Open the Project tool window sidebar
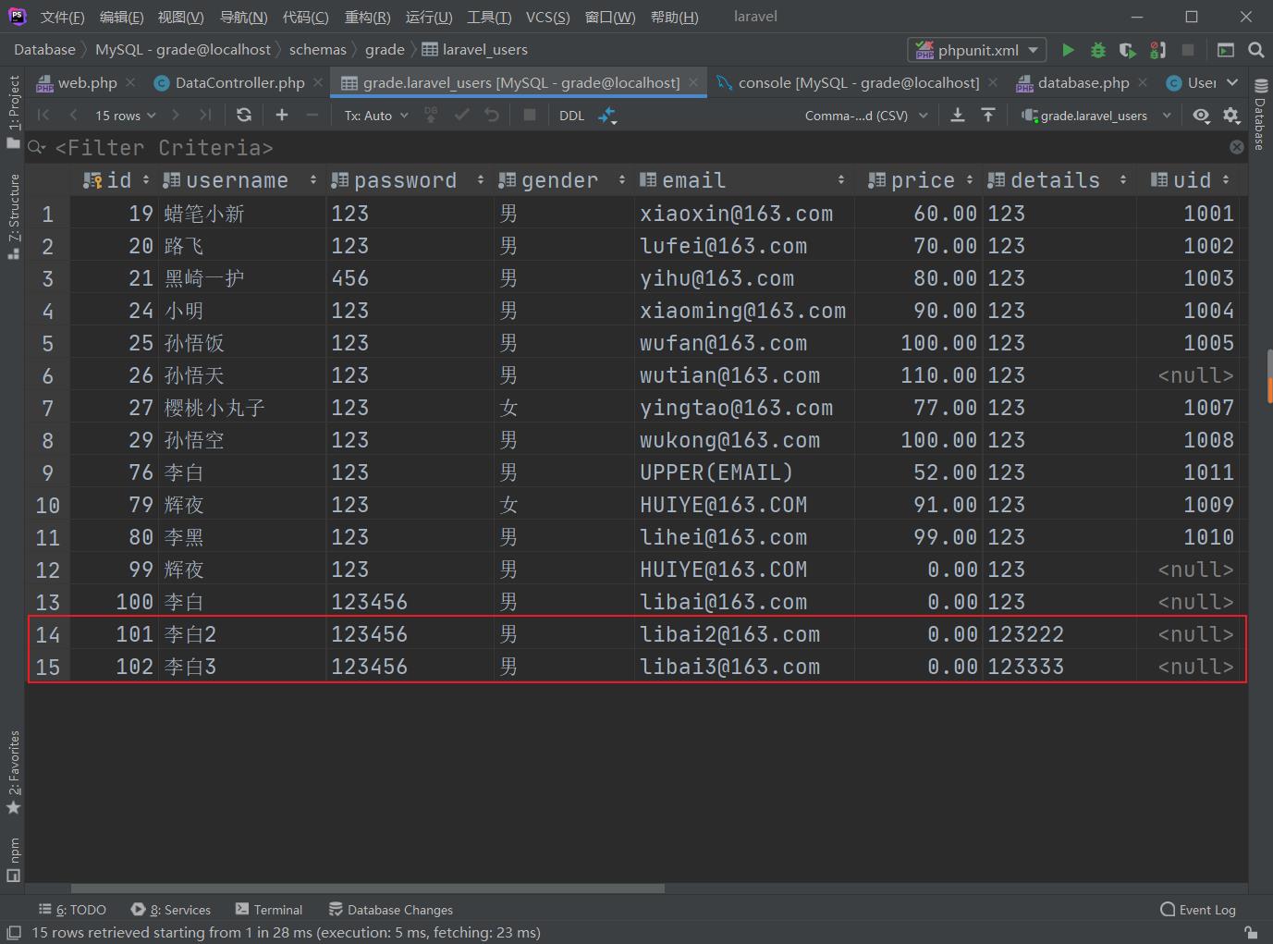 coord(13,111)
